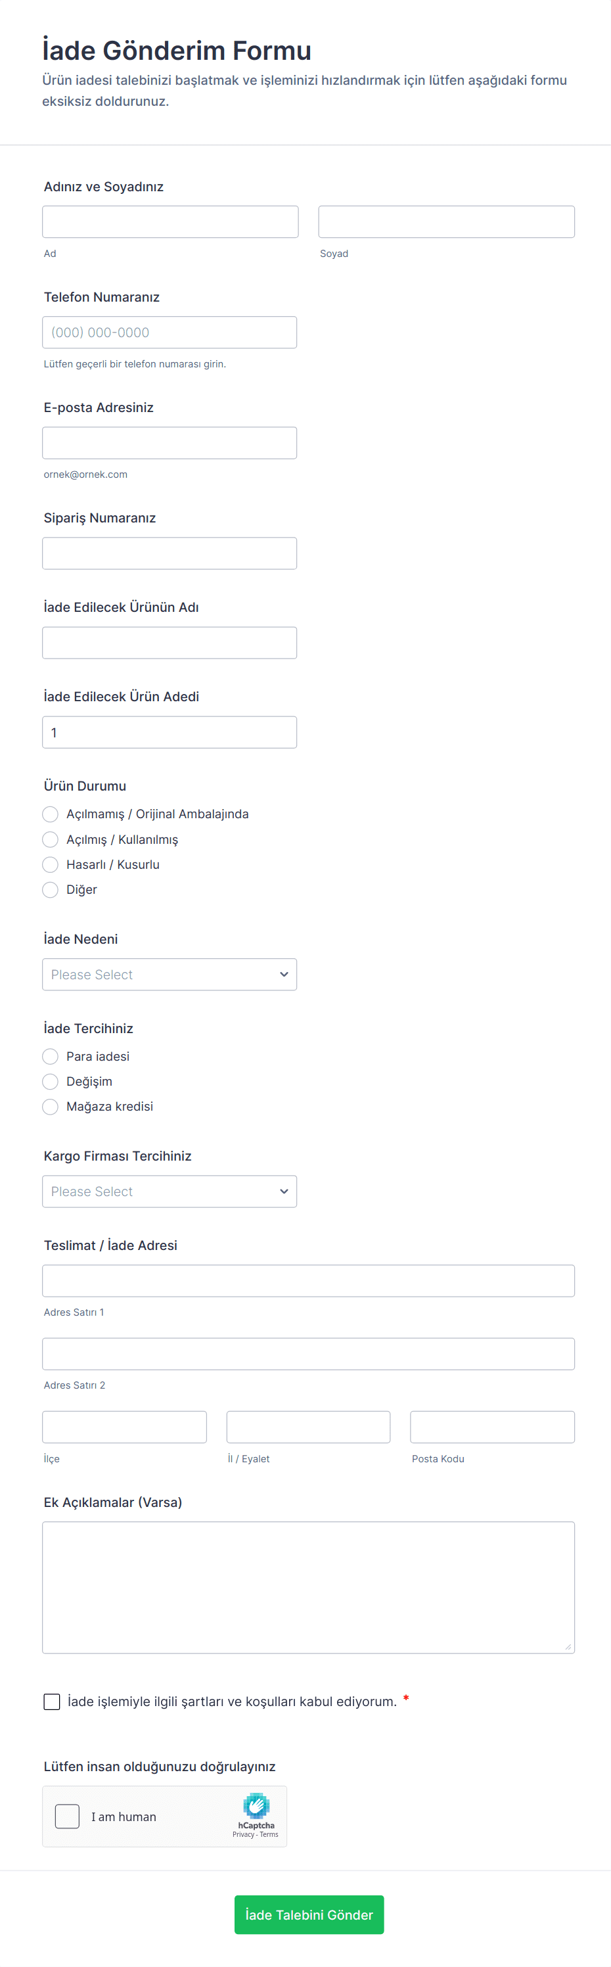Choose "Hasarlı / Kusurlu" radio option
Screen dimensions: 611x1967
pyautogui.click(x=51, y=864)
